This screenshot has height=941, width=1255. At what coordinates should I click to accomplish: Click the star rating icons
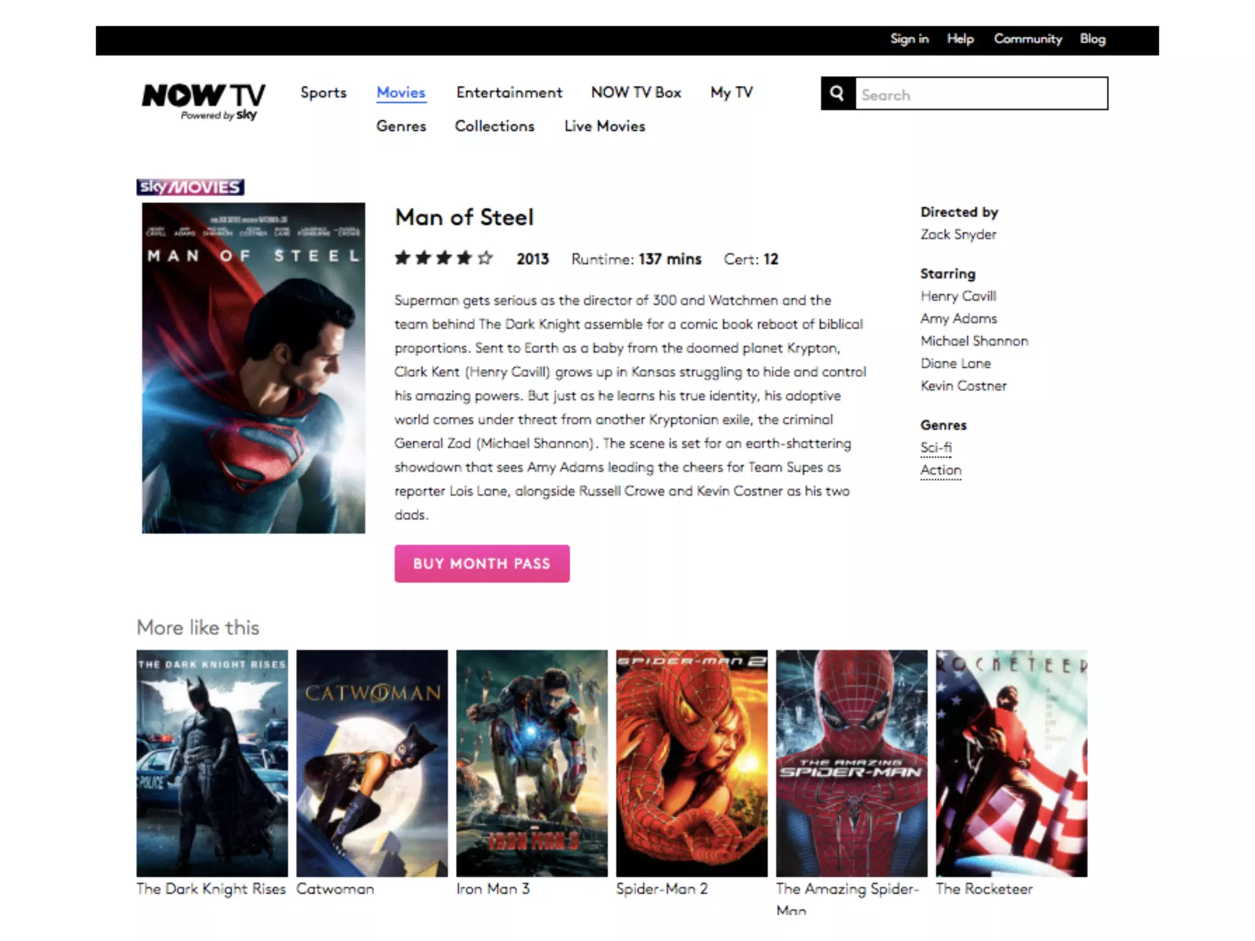click(444, 259)
